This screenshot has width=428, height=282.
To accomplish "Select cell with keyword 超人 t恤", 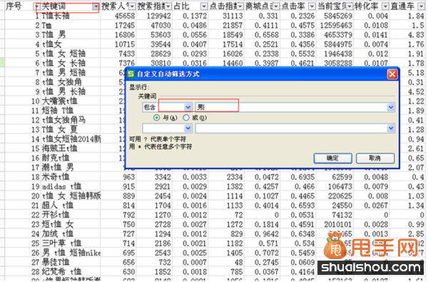I will tap(71, 205).
